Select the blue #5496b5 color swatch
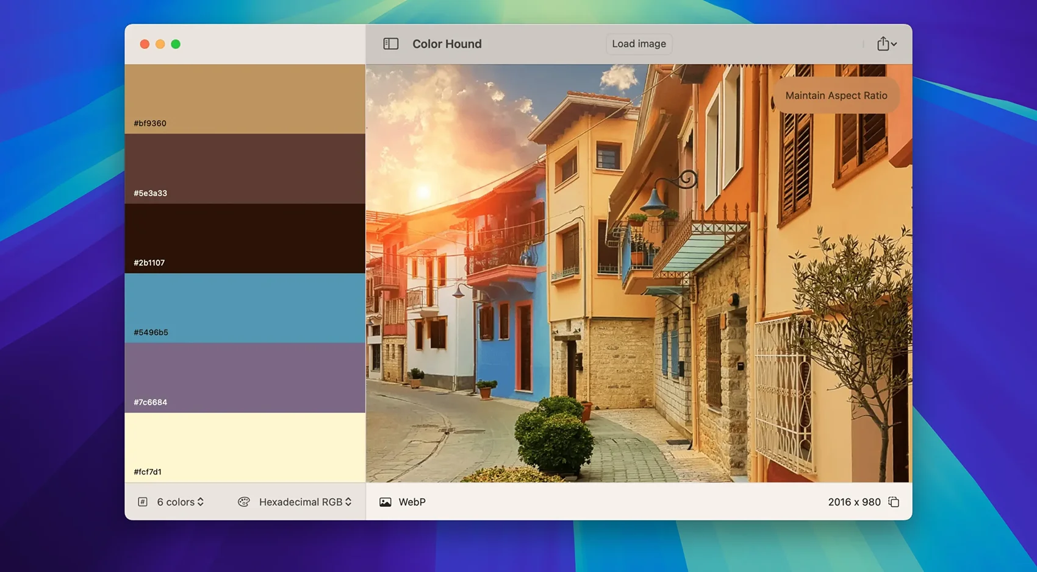 pos(245,308)
